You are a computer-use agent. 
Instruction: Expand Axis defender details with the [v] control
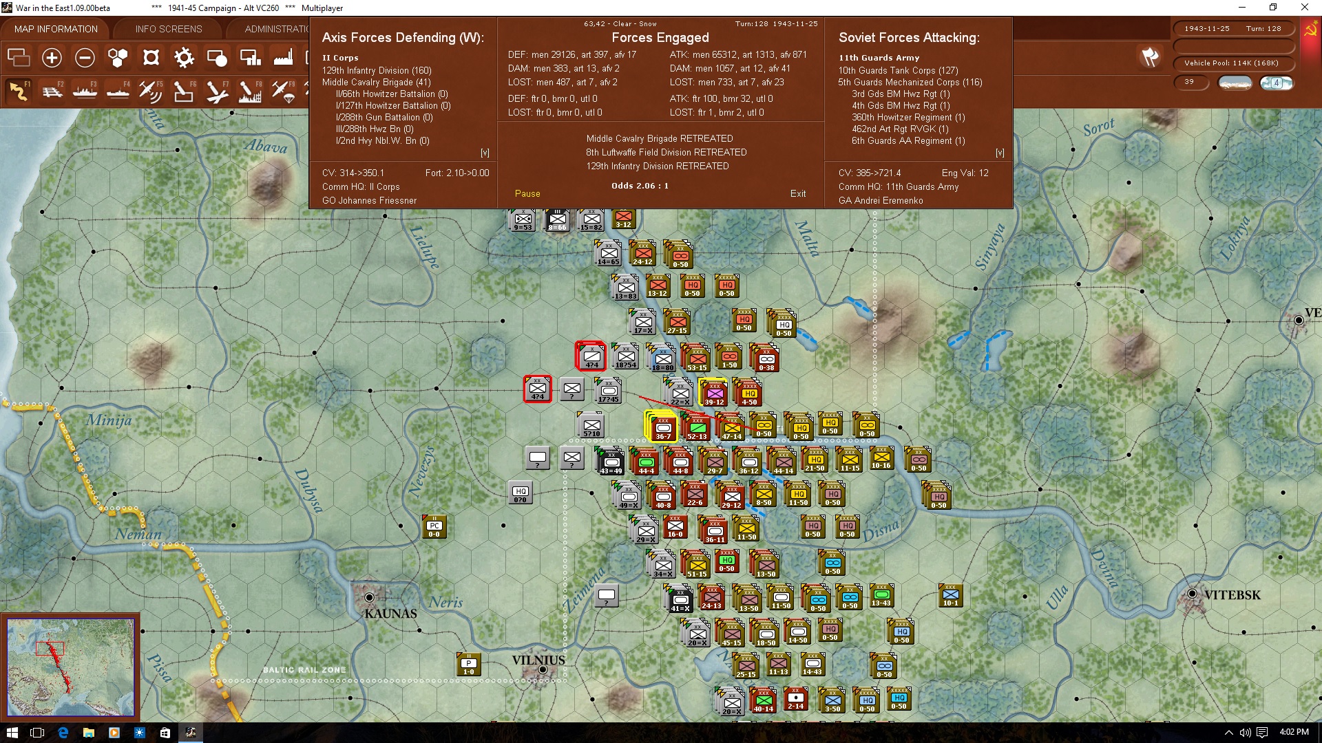point(485,153)
